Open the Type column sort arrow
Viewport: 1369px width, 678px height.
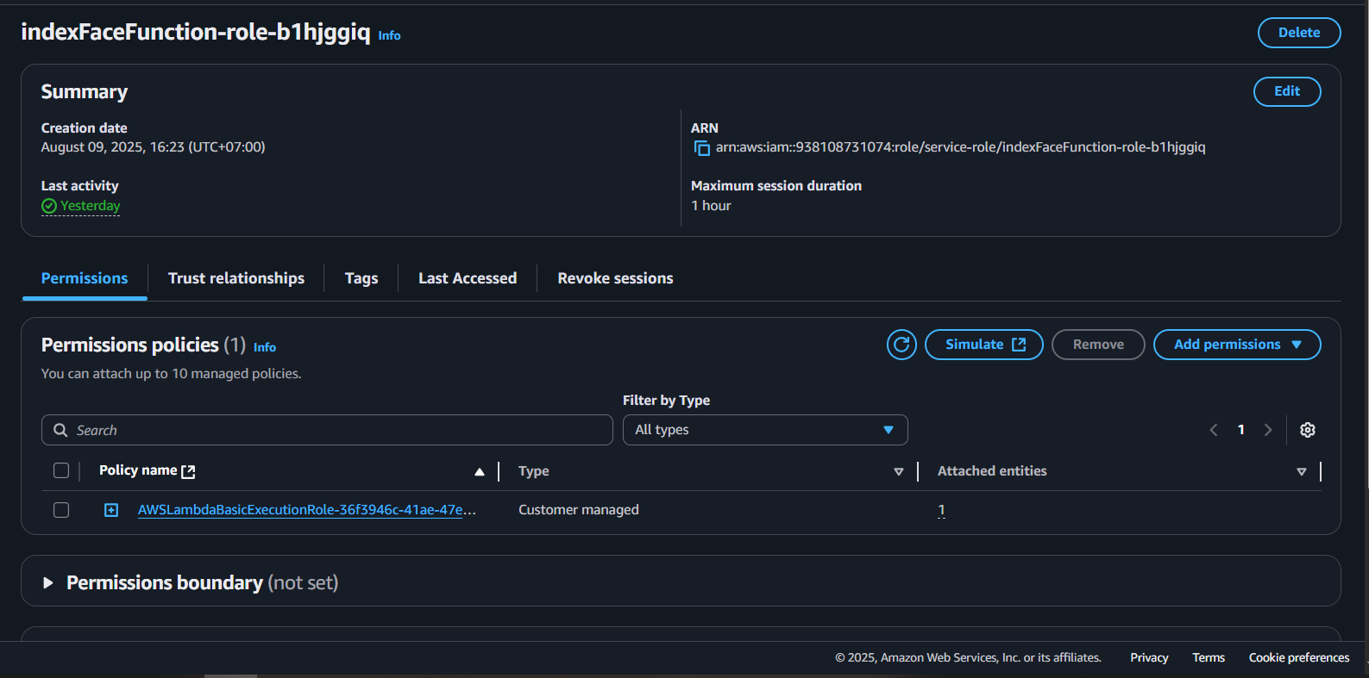point(899,472)
